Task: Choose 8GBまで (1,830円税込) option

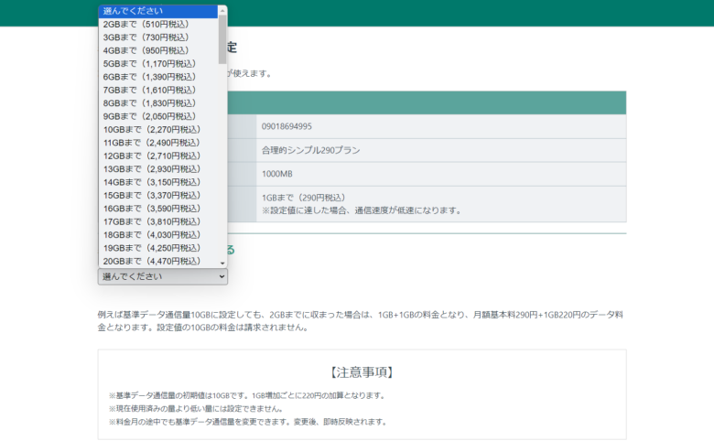Action: click(x=157, y=103)
